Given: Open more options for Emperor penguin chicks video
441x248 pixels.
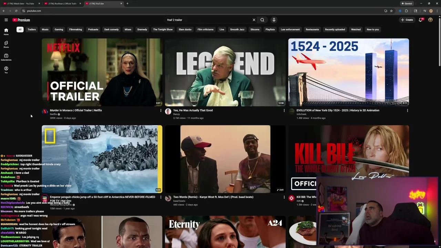Looking at the screenshot, I should [x=161, y=197].
